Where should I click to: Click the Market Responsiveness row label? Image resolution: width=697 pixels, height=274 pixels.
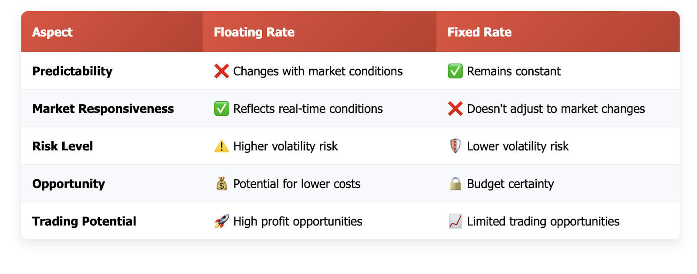(103, 109)
